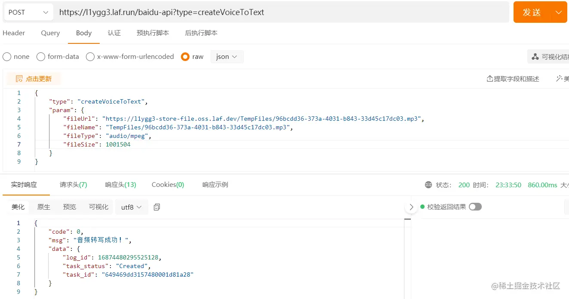Click the 发送 send button

coord(532,12)
